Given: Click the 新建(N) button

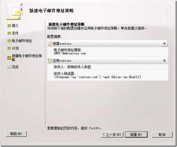Looking at the screenshot, I should [x=136, y=134].
